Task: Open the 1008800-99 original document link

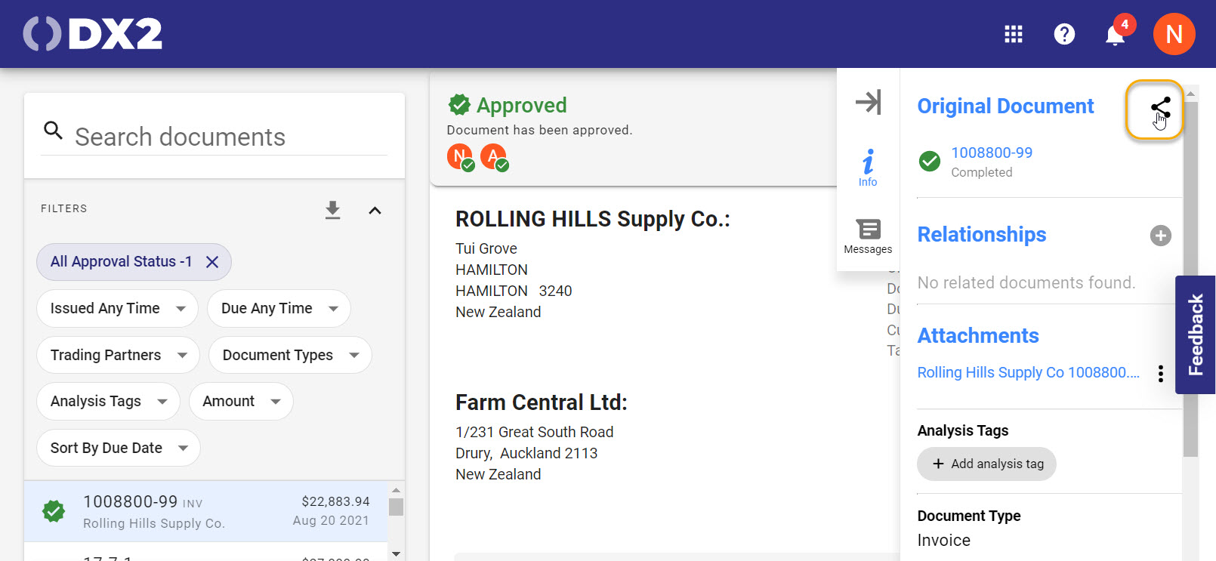Action: coord(991,153)
